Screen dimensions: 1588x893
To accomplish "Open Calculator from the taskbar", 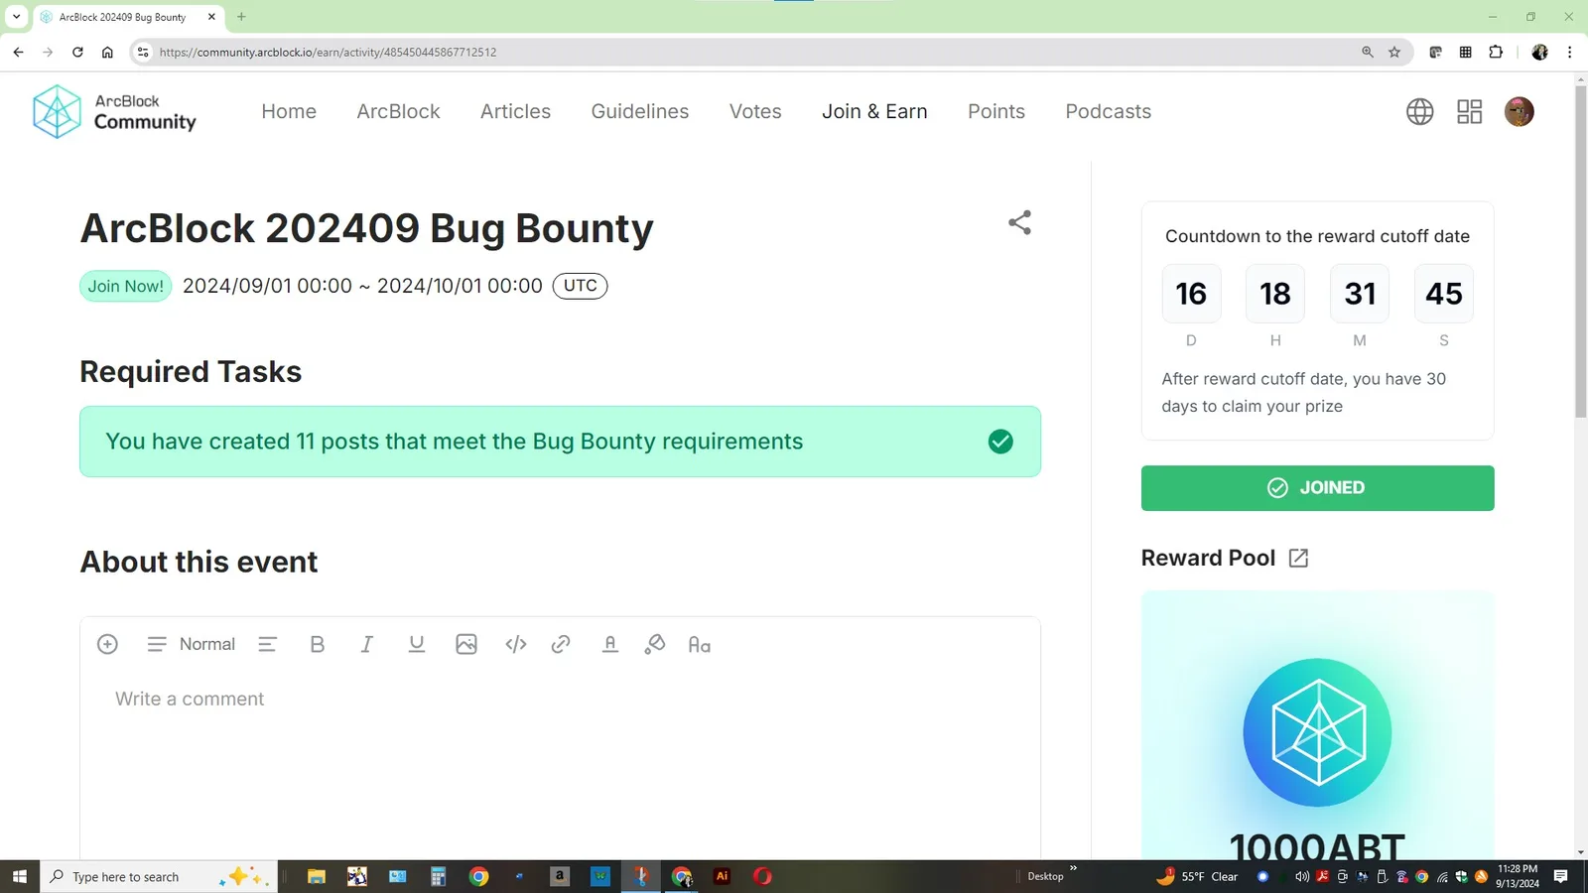I will (438, 876).
